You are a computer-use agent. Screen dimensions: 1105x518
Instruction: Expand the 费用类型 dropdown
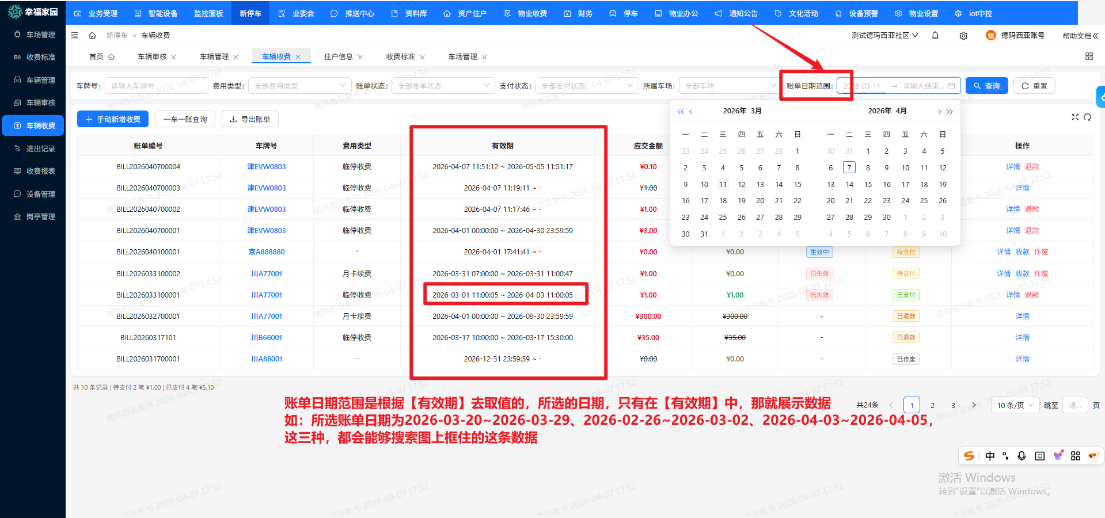tap(299, 86)
